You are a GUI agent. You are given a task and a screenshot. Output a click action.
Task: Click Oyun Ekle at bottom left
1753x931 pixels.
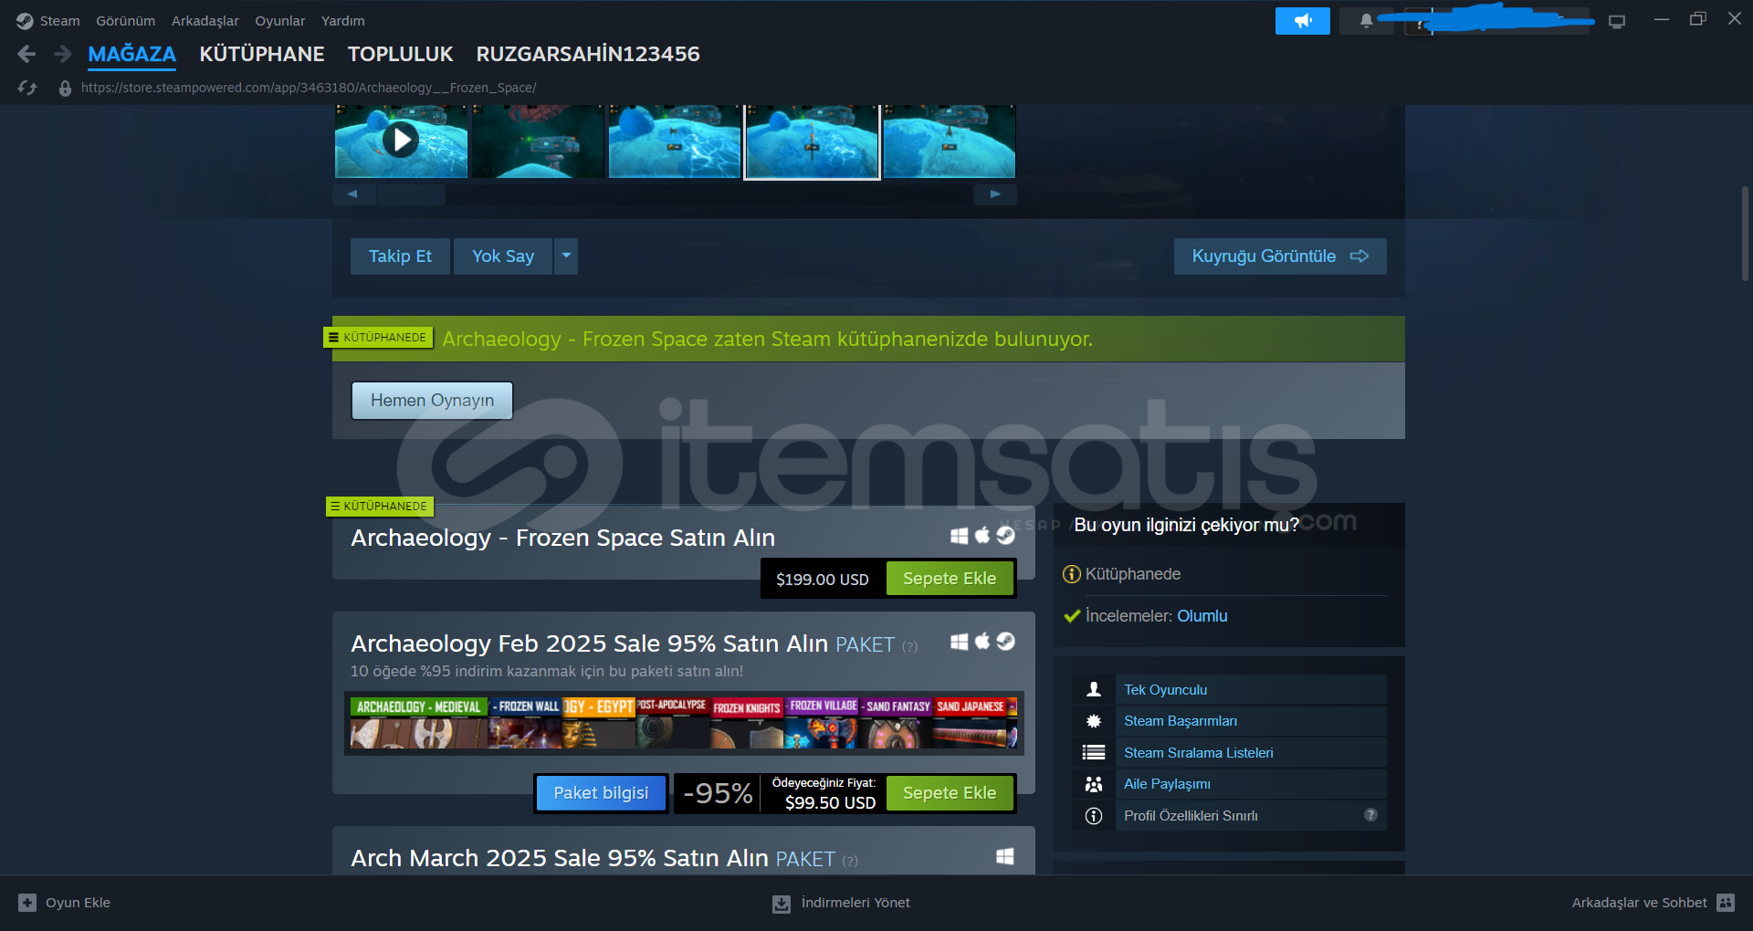click(x=65, y=903)
